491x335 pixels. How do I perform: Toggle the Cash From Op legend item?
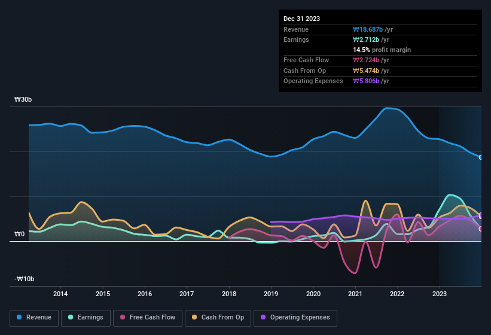pos(217,318)
